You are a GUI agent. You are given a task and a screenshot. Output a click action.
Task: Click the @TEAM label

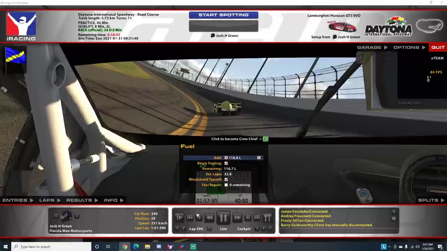[x=437, y=58]
